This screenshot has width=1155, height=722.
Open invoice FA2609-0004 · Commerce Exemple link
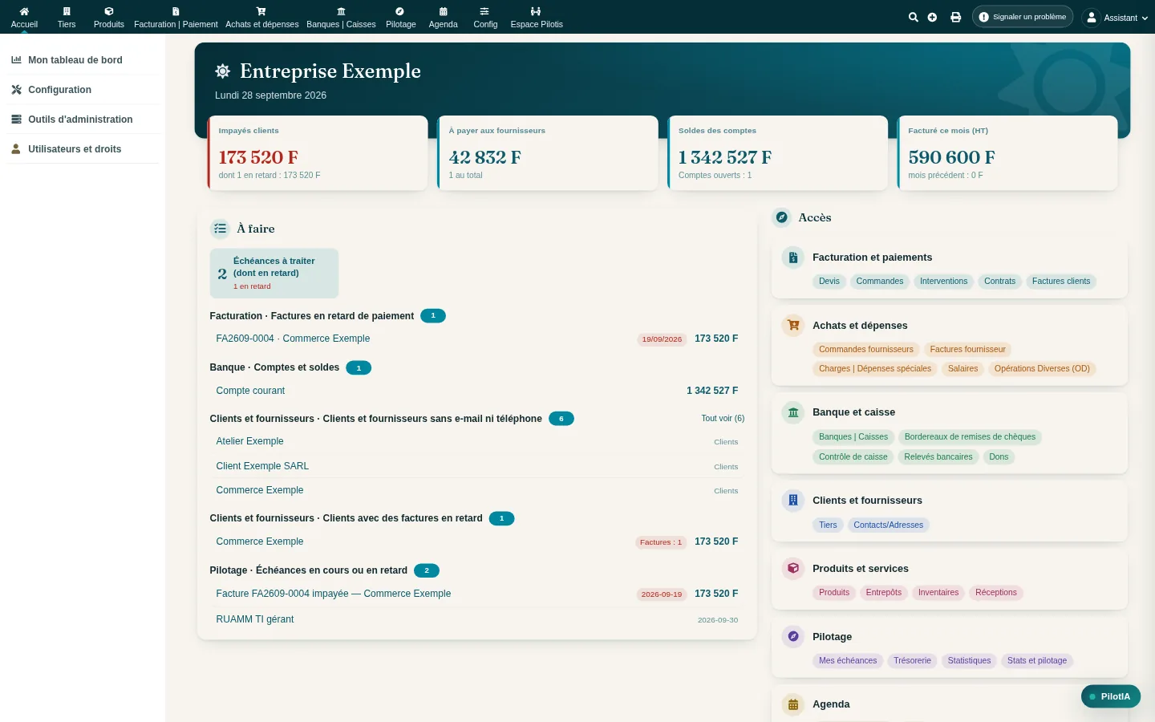coord(293,339)
